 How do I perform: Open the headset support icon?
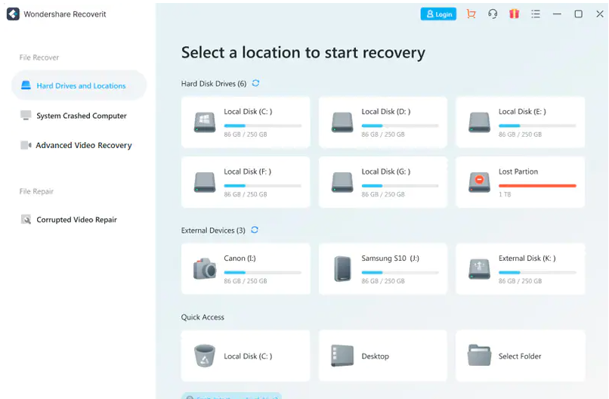pyautogui.click(x=493, y=14)
